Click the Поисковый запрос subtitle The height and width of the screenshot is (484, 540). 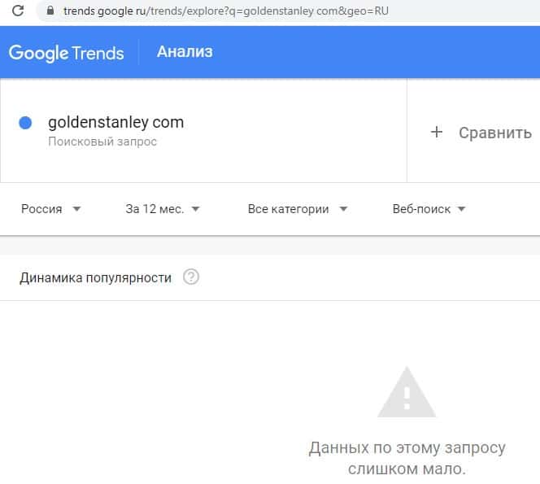pos(102,142)
